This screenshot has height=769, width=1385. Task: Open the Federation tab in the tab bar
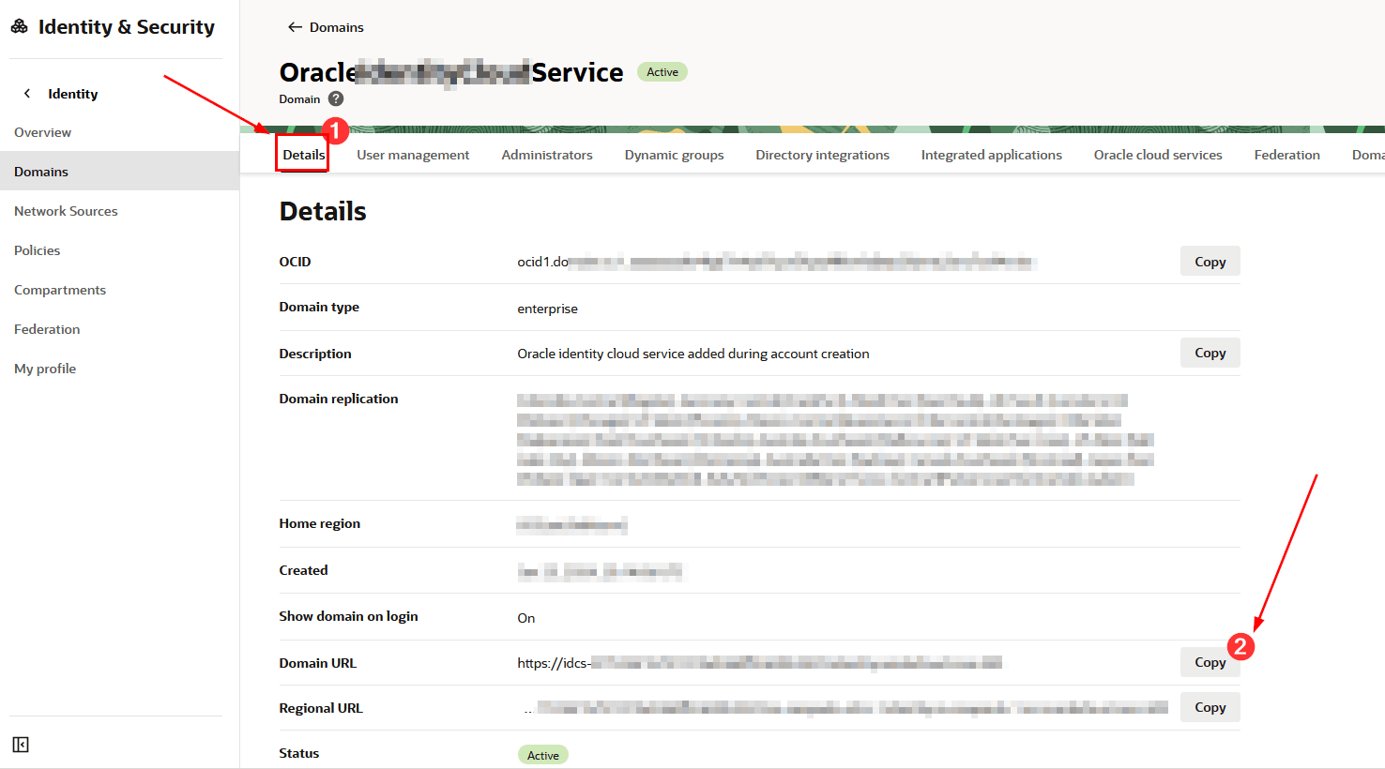pos(1286,155)
